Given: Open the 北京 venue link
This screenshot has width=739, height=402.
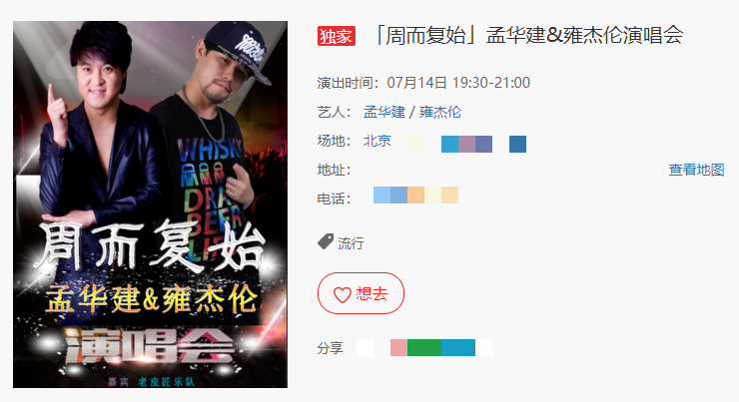Looking at the screenshot, I should [377, 141].
